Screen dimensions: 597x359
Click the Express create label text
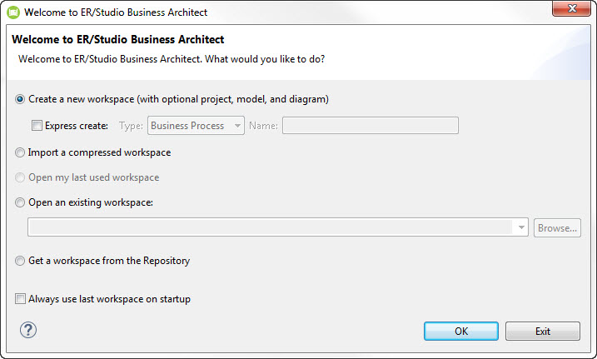[77, 126]
